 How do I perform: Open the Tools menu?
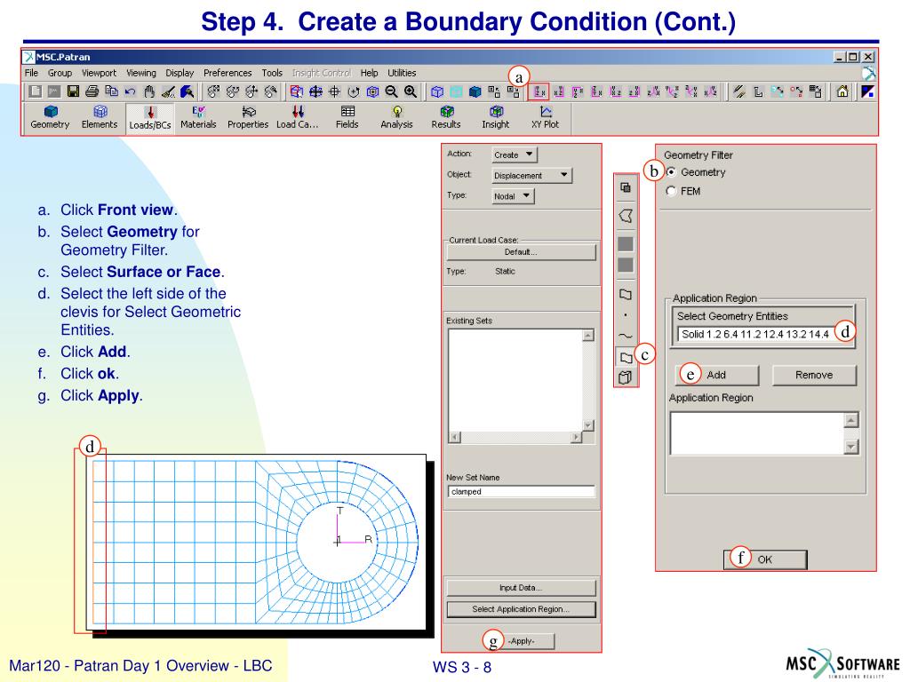pos(272,73)
